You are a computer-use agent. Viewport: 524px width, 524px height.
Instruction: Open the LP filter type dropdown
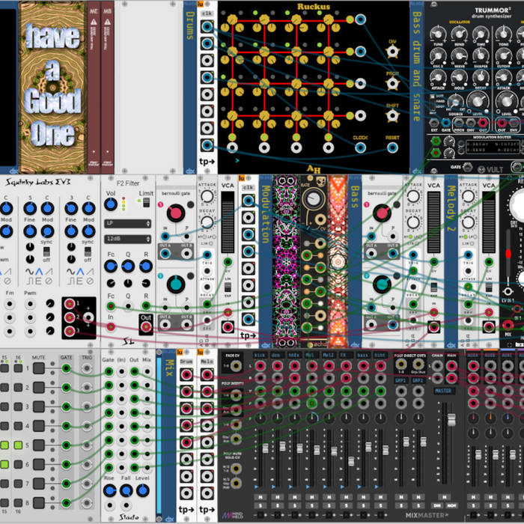129,223
